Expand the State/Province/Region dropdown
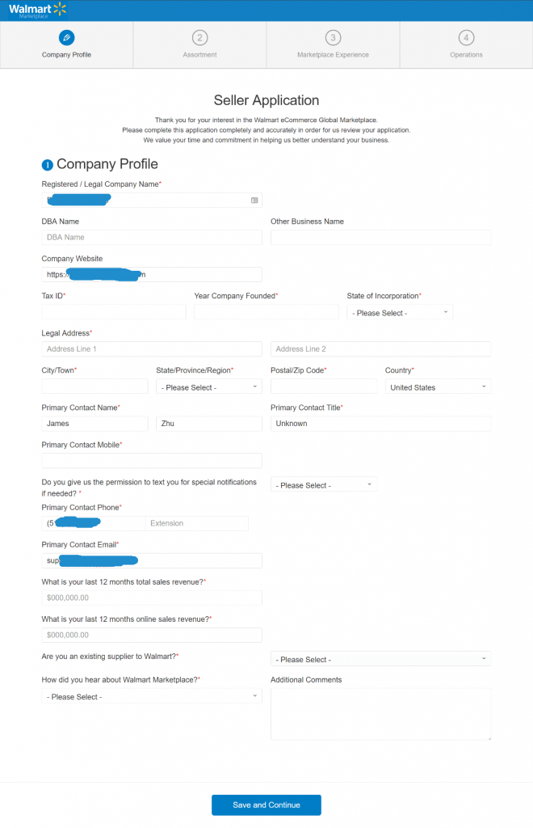The width and height of the screenshot is (533, 828). pos(209,387)
